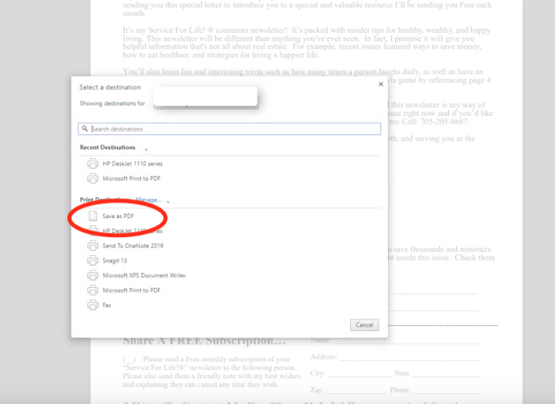Choose Microsoft Print to PDF under Print Destinations
The width and height of the screenshot is (555, 404).
tap(131, 290)
